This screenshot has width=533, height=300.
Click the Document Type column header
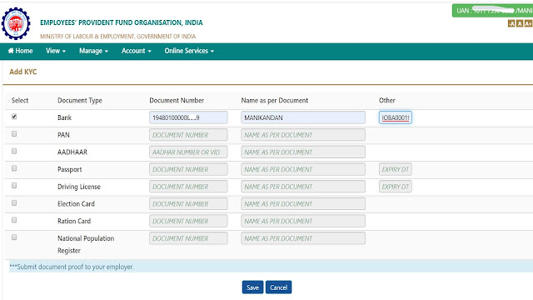coord(80,100)
